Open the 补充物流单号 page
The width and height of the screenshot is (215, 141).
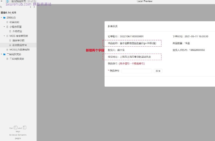pyautogui.click(x=20, y=45)
